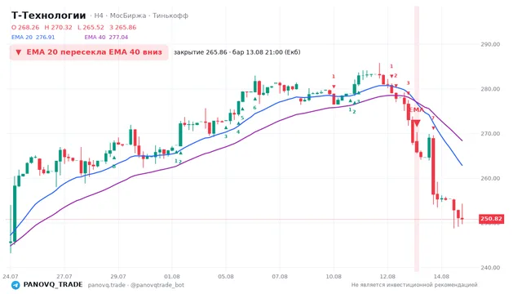The height and width of the screenshot is (294, 522).
Task: Click the L 265.52 low value
Action: (x=91, y=27)
